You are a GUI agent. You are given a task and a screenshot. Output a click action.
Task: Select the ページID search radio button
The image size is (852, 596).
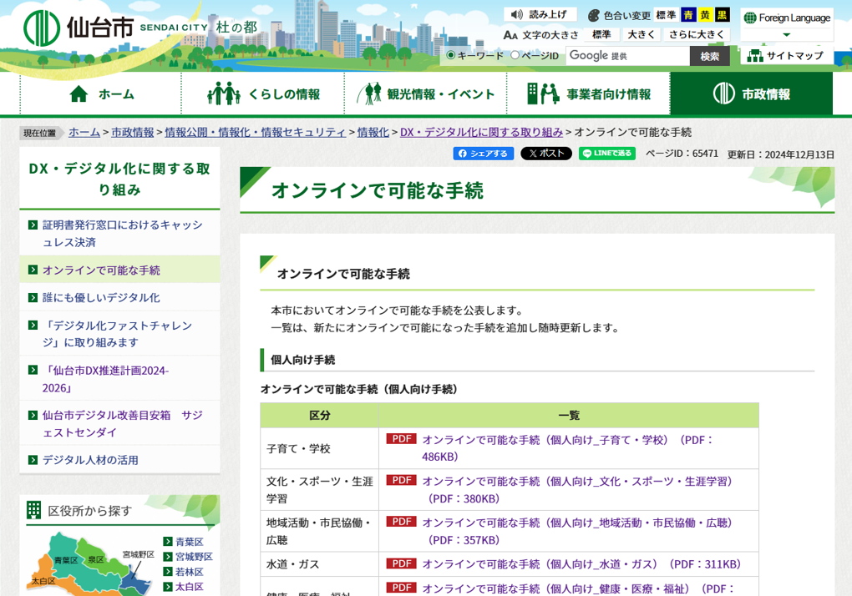click(x=515, y=56)
